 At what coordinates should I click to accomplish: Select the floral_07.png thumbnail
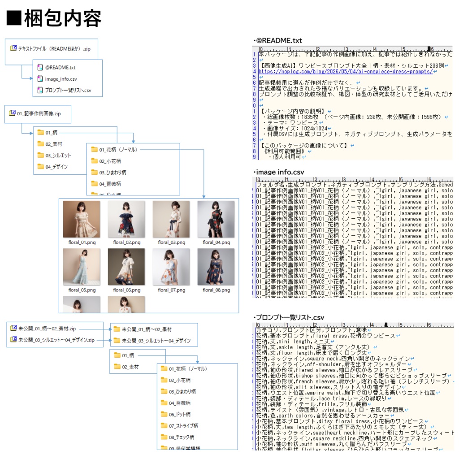click(x=171, y=267)
